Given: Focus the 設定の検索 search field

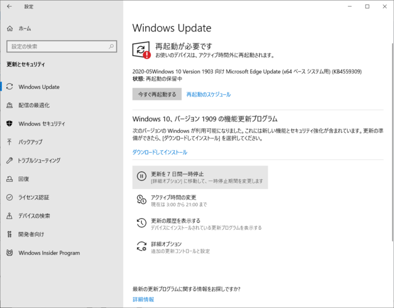Looking at the screenshot, I should pos(62,46).
